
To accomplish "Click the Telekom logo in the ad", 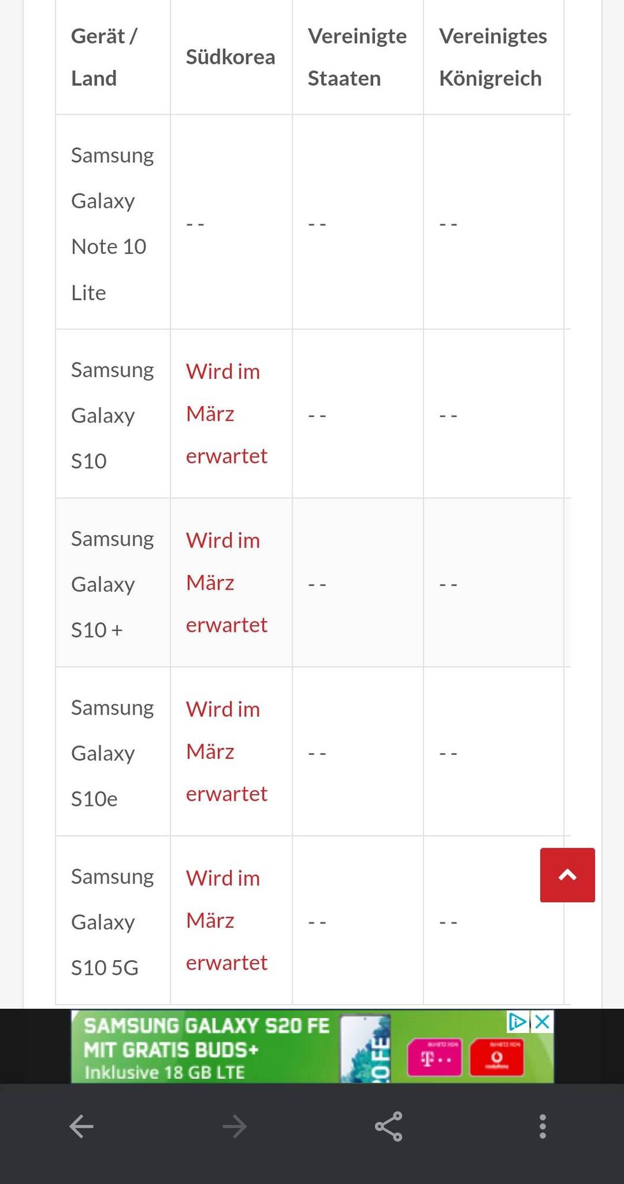I will (x=434, y=1057).
